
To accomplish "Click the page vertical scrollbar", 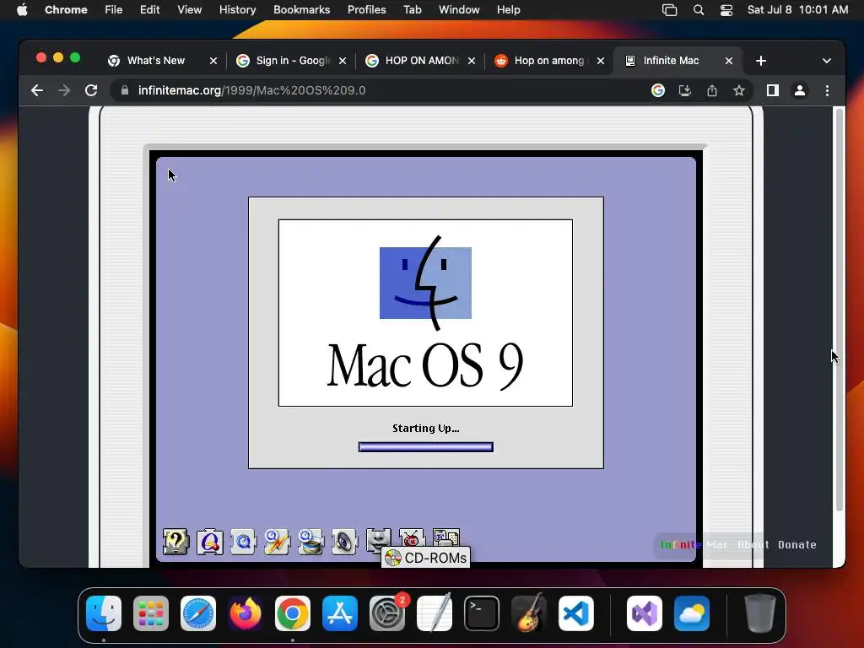I will pos(840,310).
